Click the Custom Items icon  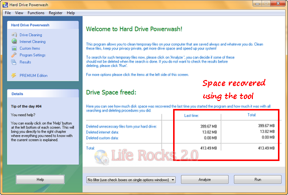click(x=14, y=48)
